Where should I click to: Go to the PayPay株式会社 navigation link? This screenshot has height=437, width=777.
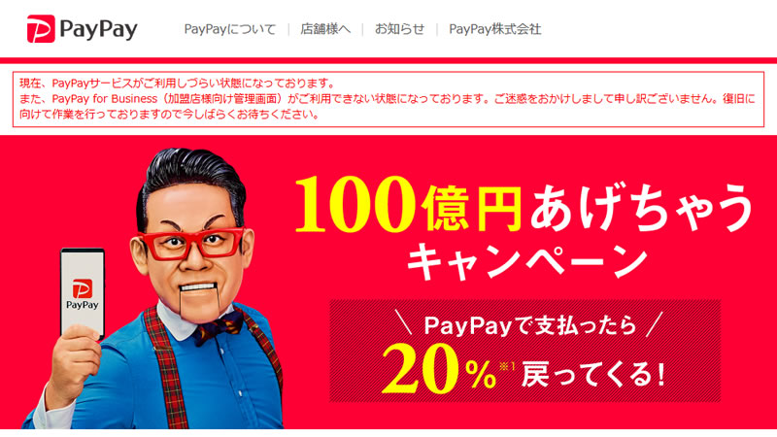click(494, 29)
